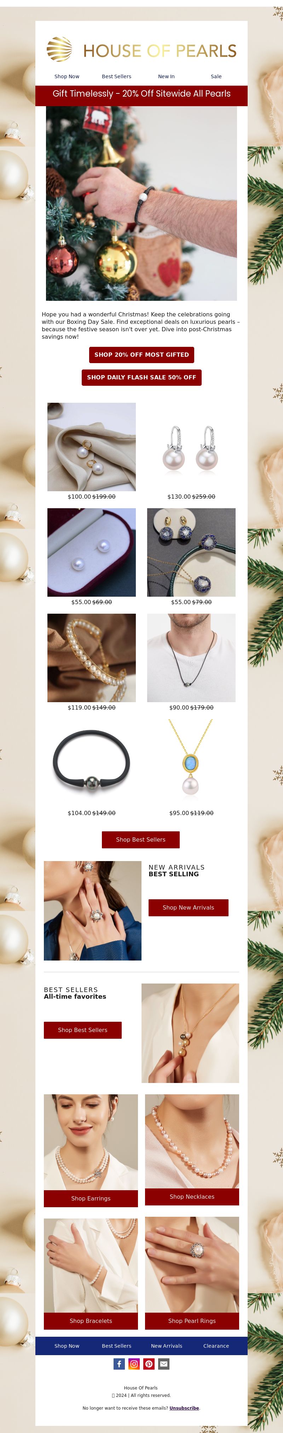Click Shop Daily Flash Sale 50% Off
The image size is (283, 1433).
click(142, 377)
